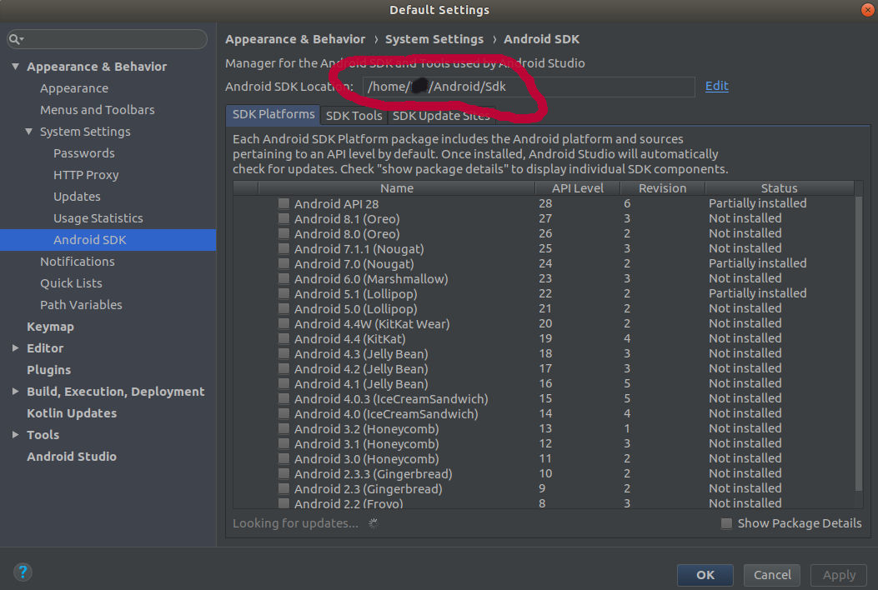878x590 pixels.
Task: Click the search magnifier icon in settings
Action: click(x=16, y=39)
